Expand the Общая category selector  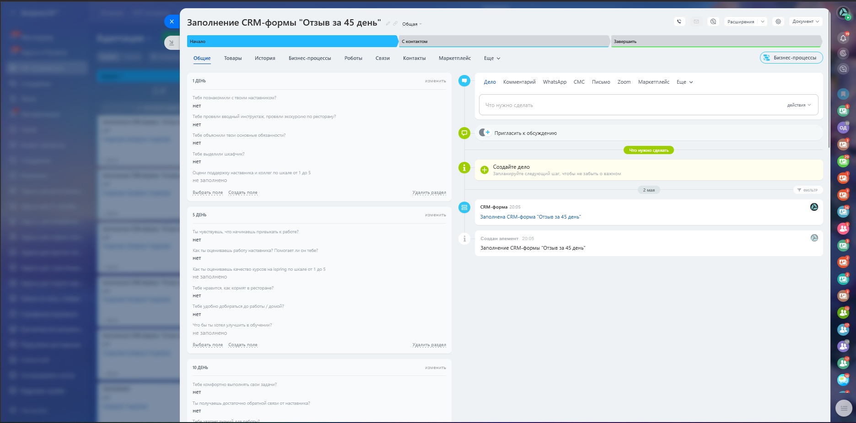tap(412, 24)
